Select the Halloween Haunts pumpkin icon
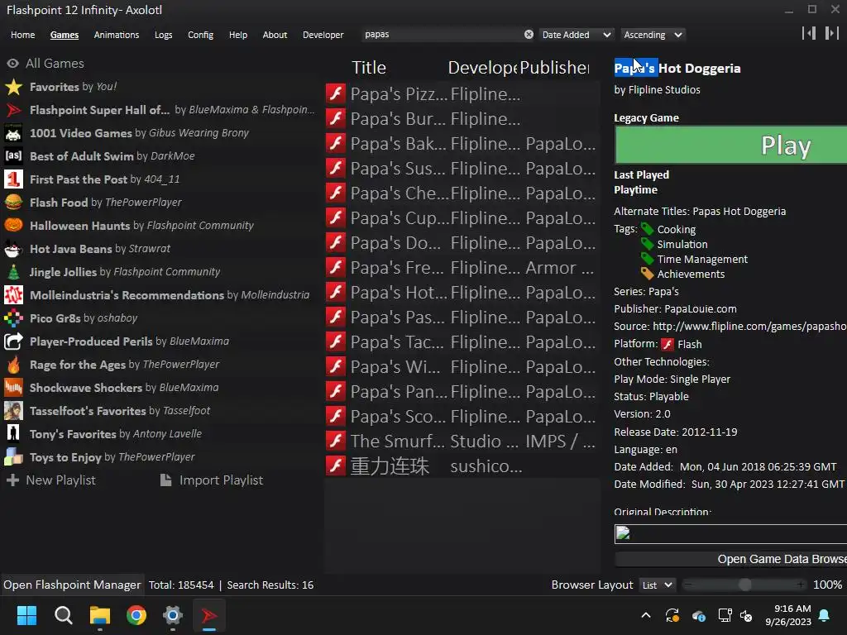 click(13, 225)
